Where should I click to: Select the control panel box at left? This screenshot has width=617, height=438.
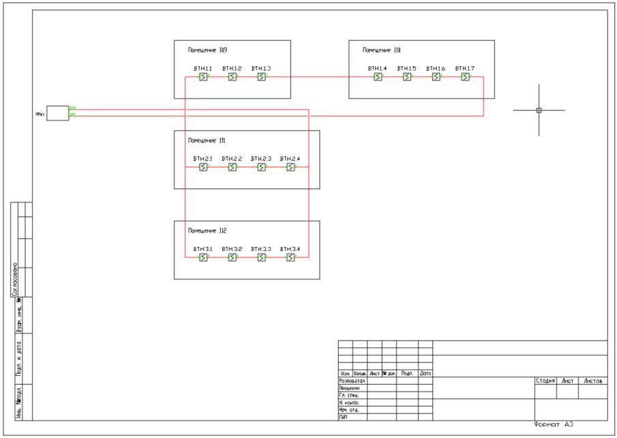(58, 113)
